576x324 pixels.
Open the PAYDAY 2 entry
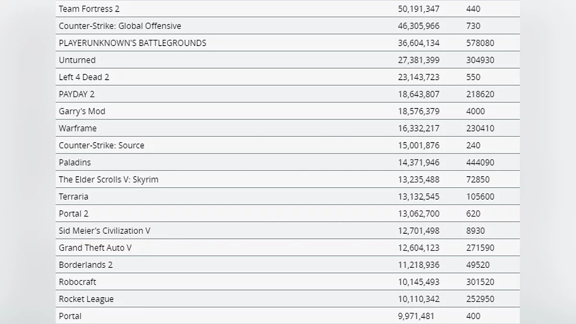pos(77,94)
